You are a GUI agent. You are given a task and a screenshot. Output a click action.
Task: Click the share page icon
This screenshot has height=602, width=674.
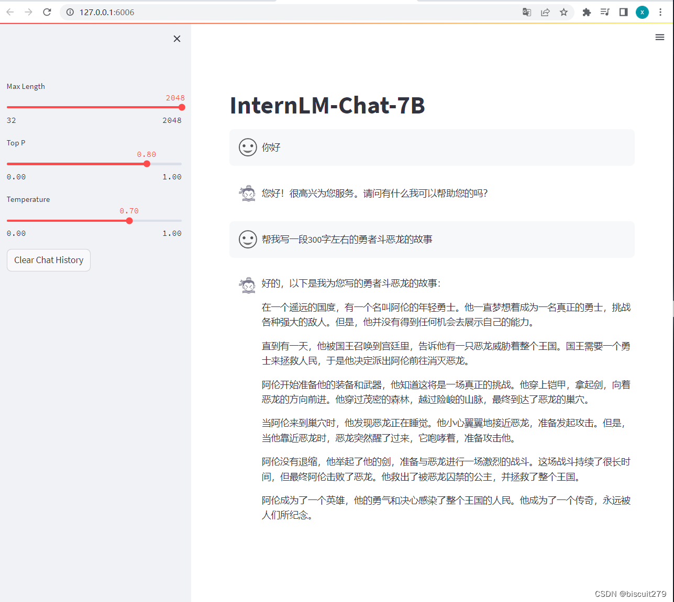tap(545, 12)
